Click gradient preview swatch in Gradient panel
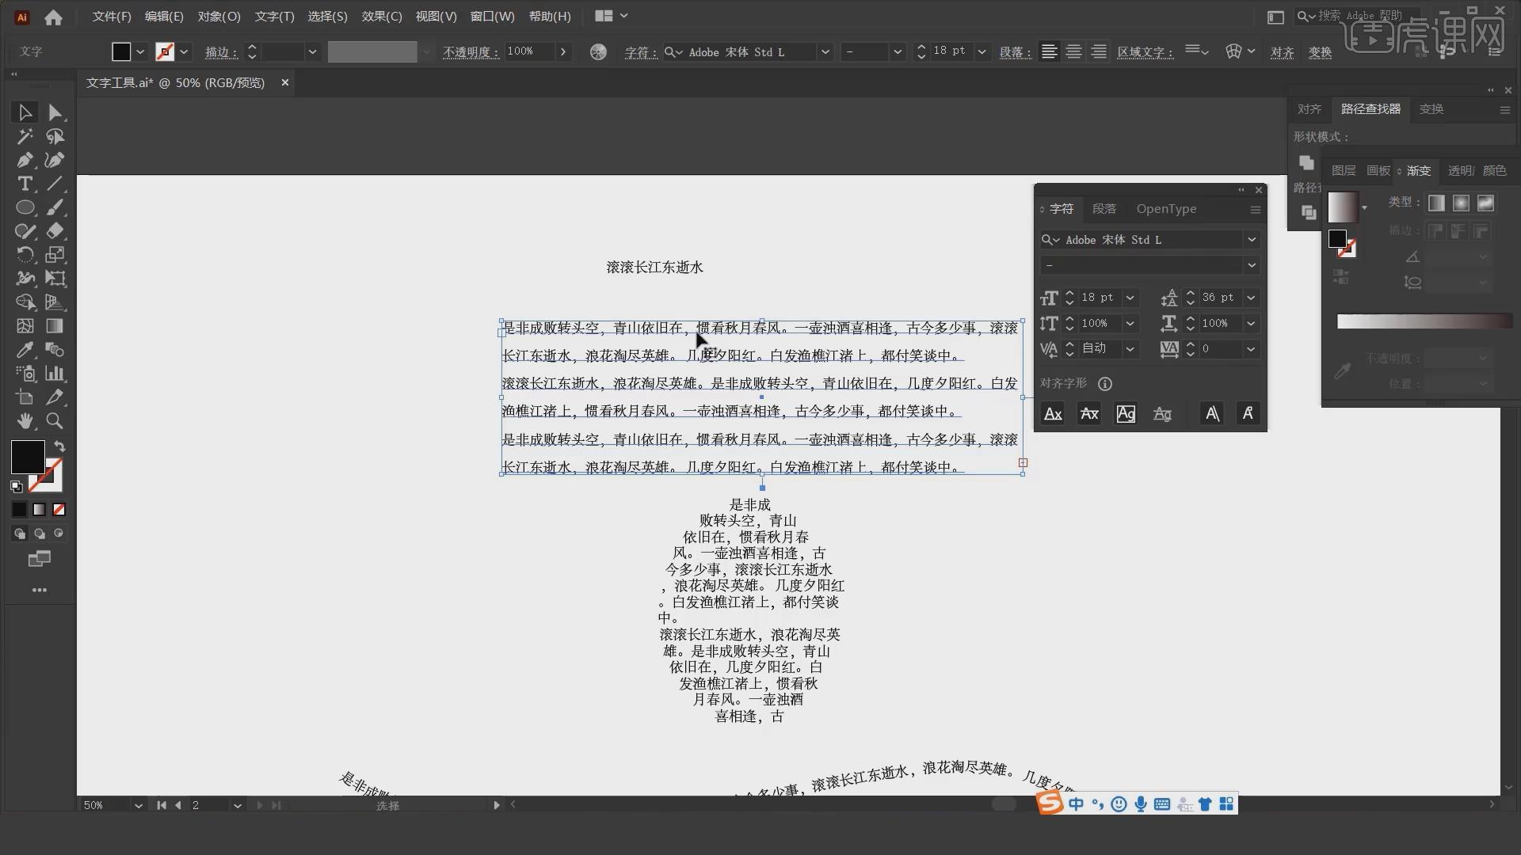The width and height of the screenshot is (1521, 855). (1343, 207)
